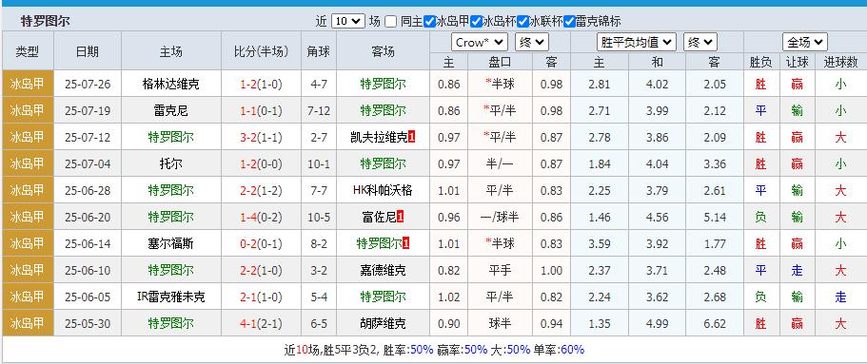Click the 冰岛甲 league tag for 25-05-30
This screenshot has height=364, width=867.
(x=28, y=324)
